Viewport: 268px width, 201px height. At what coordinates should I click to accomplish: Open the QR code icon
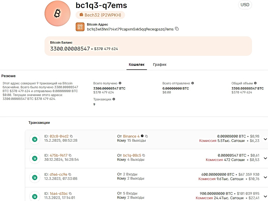80,27
